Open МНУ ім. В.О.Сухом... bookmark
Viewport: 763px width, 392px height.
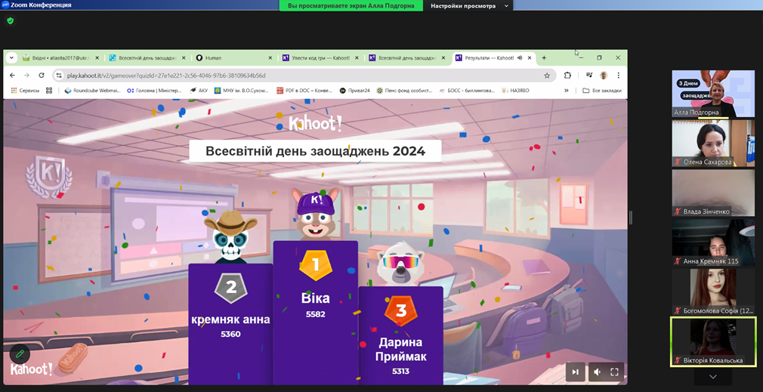tap(242, 91)
